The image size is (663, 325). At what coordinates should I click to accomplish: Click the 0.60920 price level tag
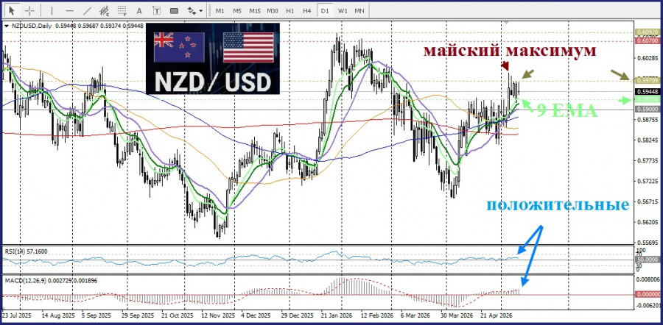(x=646, y=32)
